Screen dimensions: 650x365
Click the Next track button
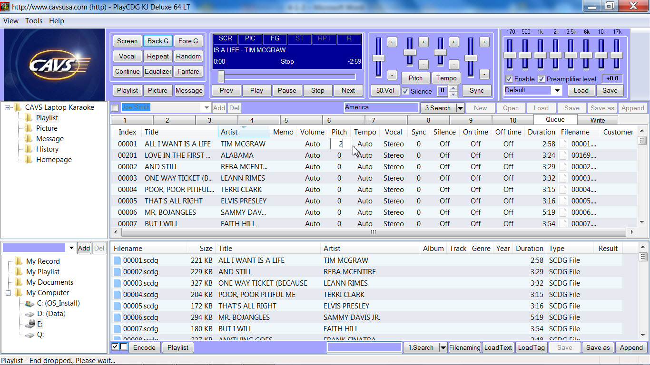(348, 90)
